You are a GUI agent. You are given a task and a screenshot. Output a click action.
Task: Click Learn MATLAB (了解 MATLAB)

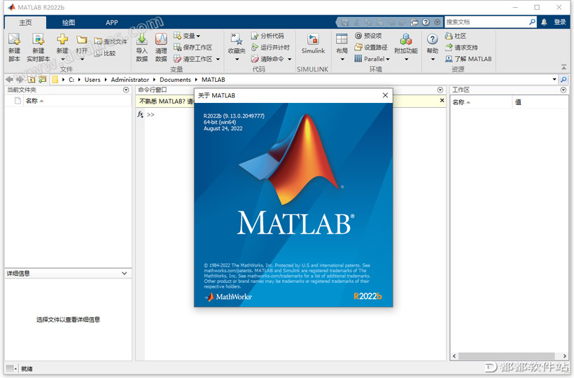tap(468, 59)
